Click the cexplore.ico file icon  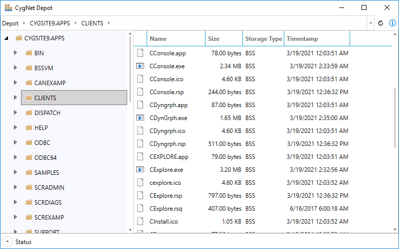[x=140, y=183]
